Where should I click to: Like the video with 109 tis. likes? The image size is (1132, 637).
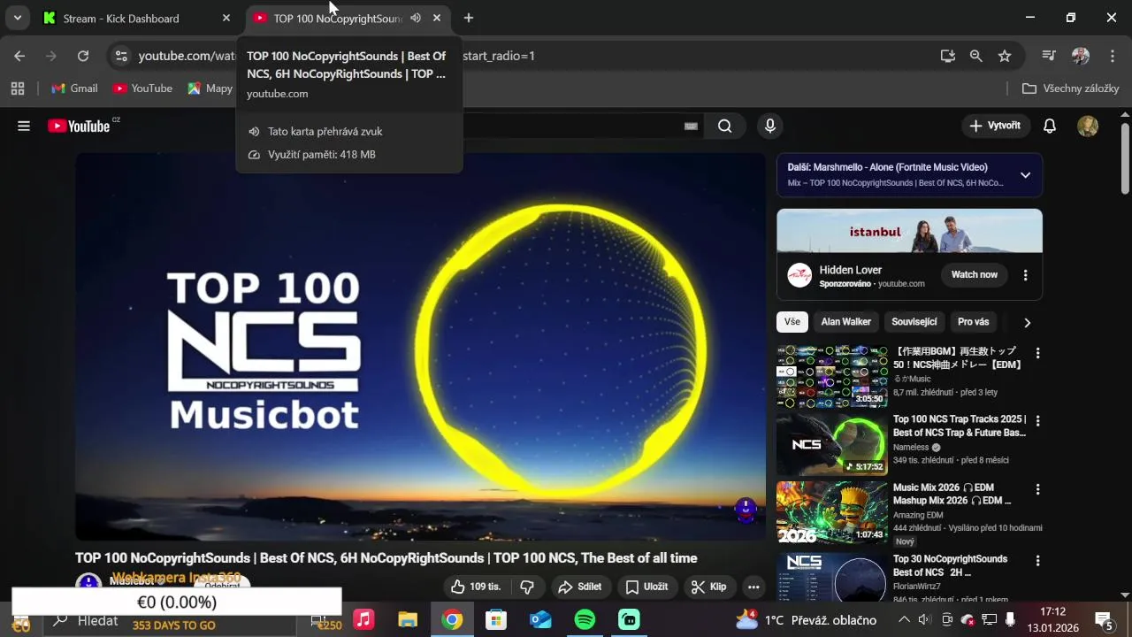click(476, 587)
